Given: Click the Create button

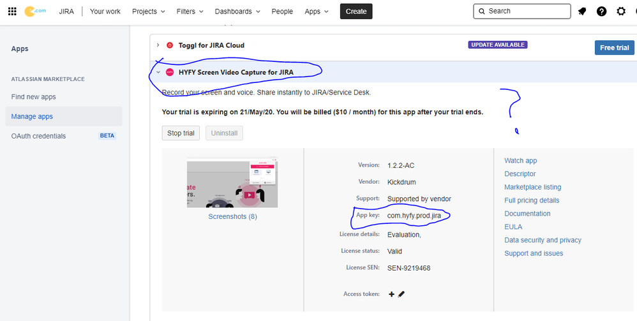Looking at the screenshot, I should 356,11.
